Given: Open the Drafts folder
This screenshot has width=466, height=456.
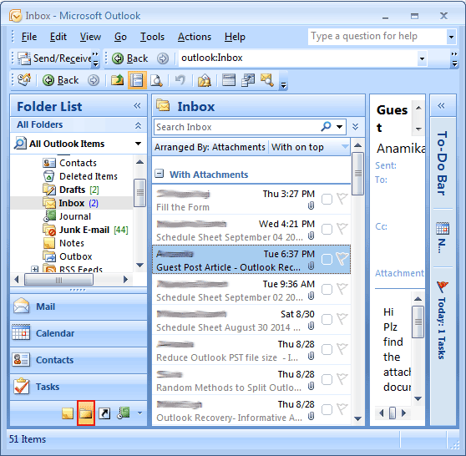Looking at the screenshot, I should [72, 190].
